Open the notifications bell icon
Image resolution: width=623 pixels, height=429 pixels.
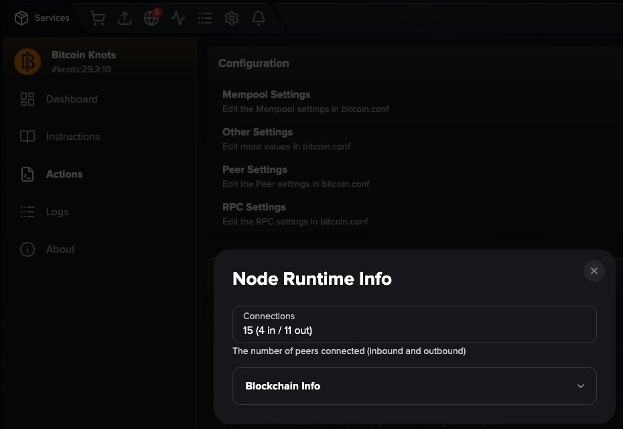coord(259,18)
